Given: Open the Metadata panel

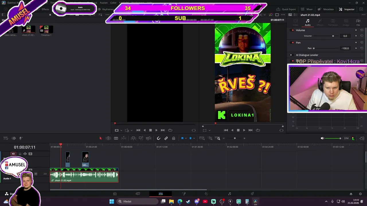Looking at the screenshot, I should pos(326,9).
